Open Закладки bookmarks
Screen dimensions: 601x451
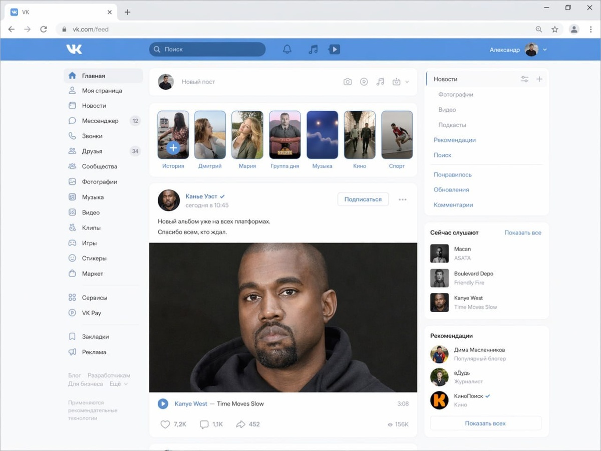(103, 337)
